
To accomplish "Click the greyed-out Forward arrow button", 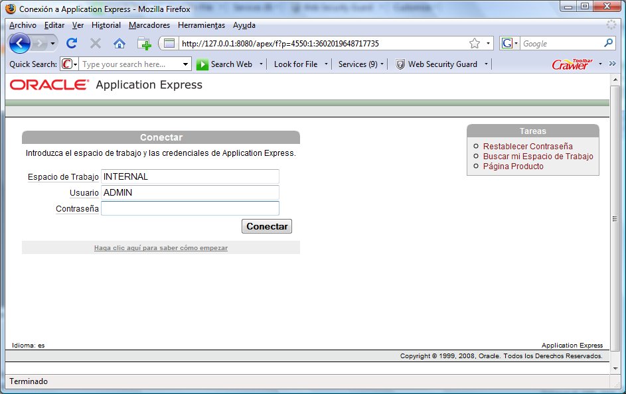I will pyautogui.click(x=39, y=44).
